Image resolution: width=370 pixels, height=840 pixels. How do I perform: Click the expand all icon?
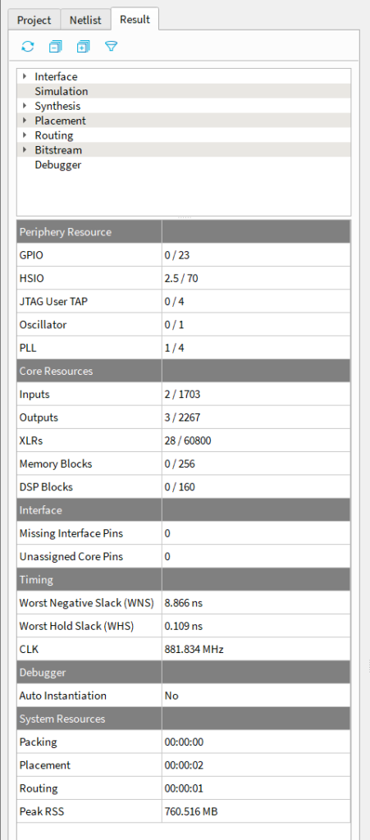(x=83, y=47)
